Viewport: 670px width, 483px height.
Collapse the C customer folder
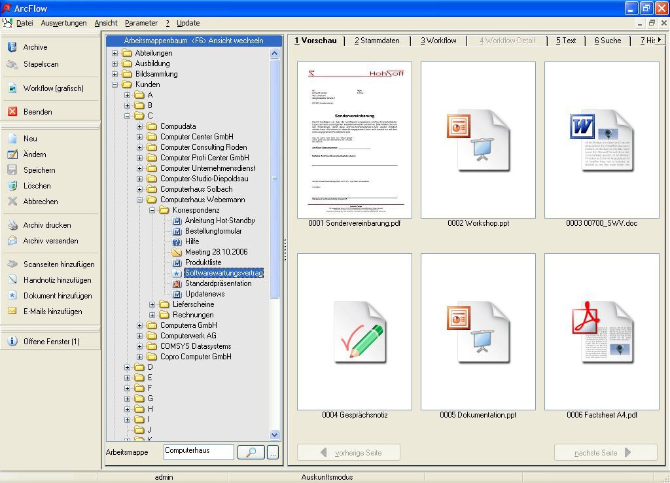pyautogui.click(x=127, y=116)
